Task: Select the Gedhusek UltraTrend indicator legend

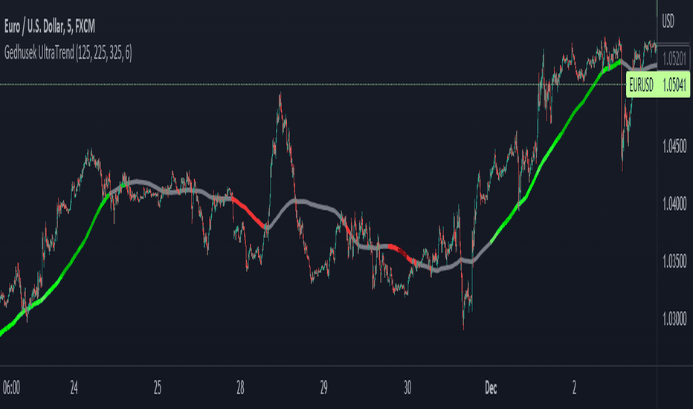Action: 68,53
